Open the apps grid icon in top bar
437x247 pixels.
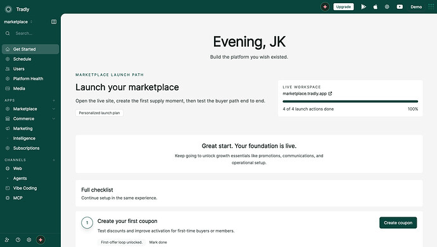click(x=431, y=7)
